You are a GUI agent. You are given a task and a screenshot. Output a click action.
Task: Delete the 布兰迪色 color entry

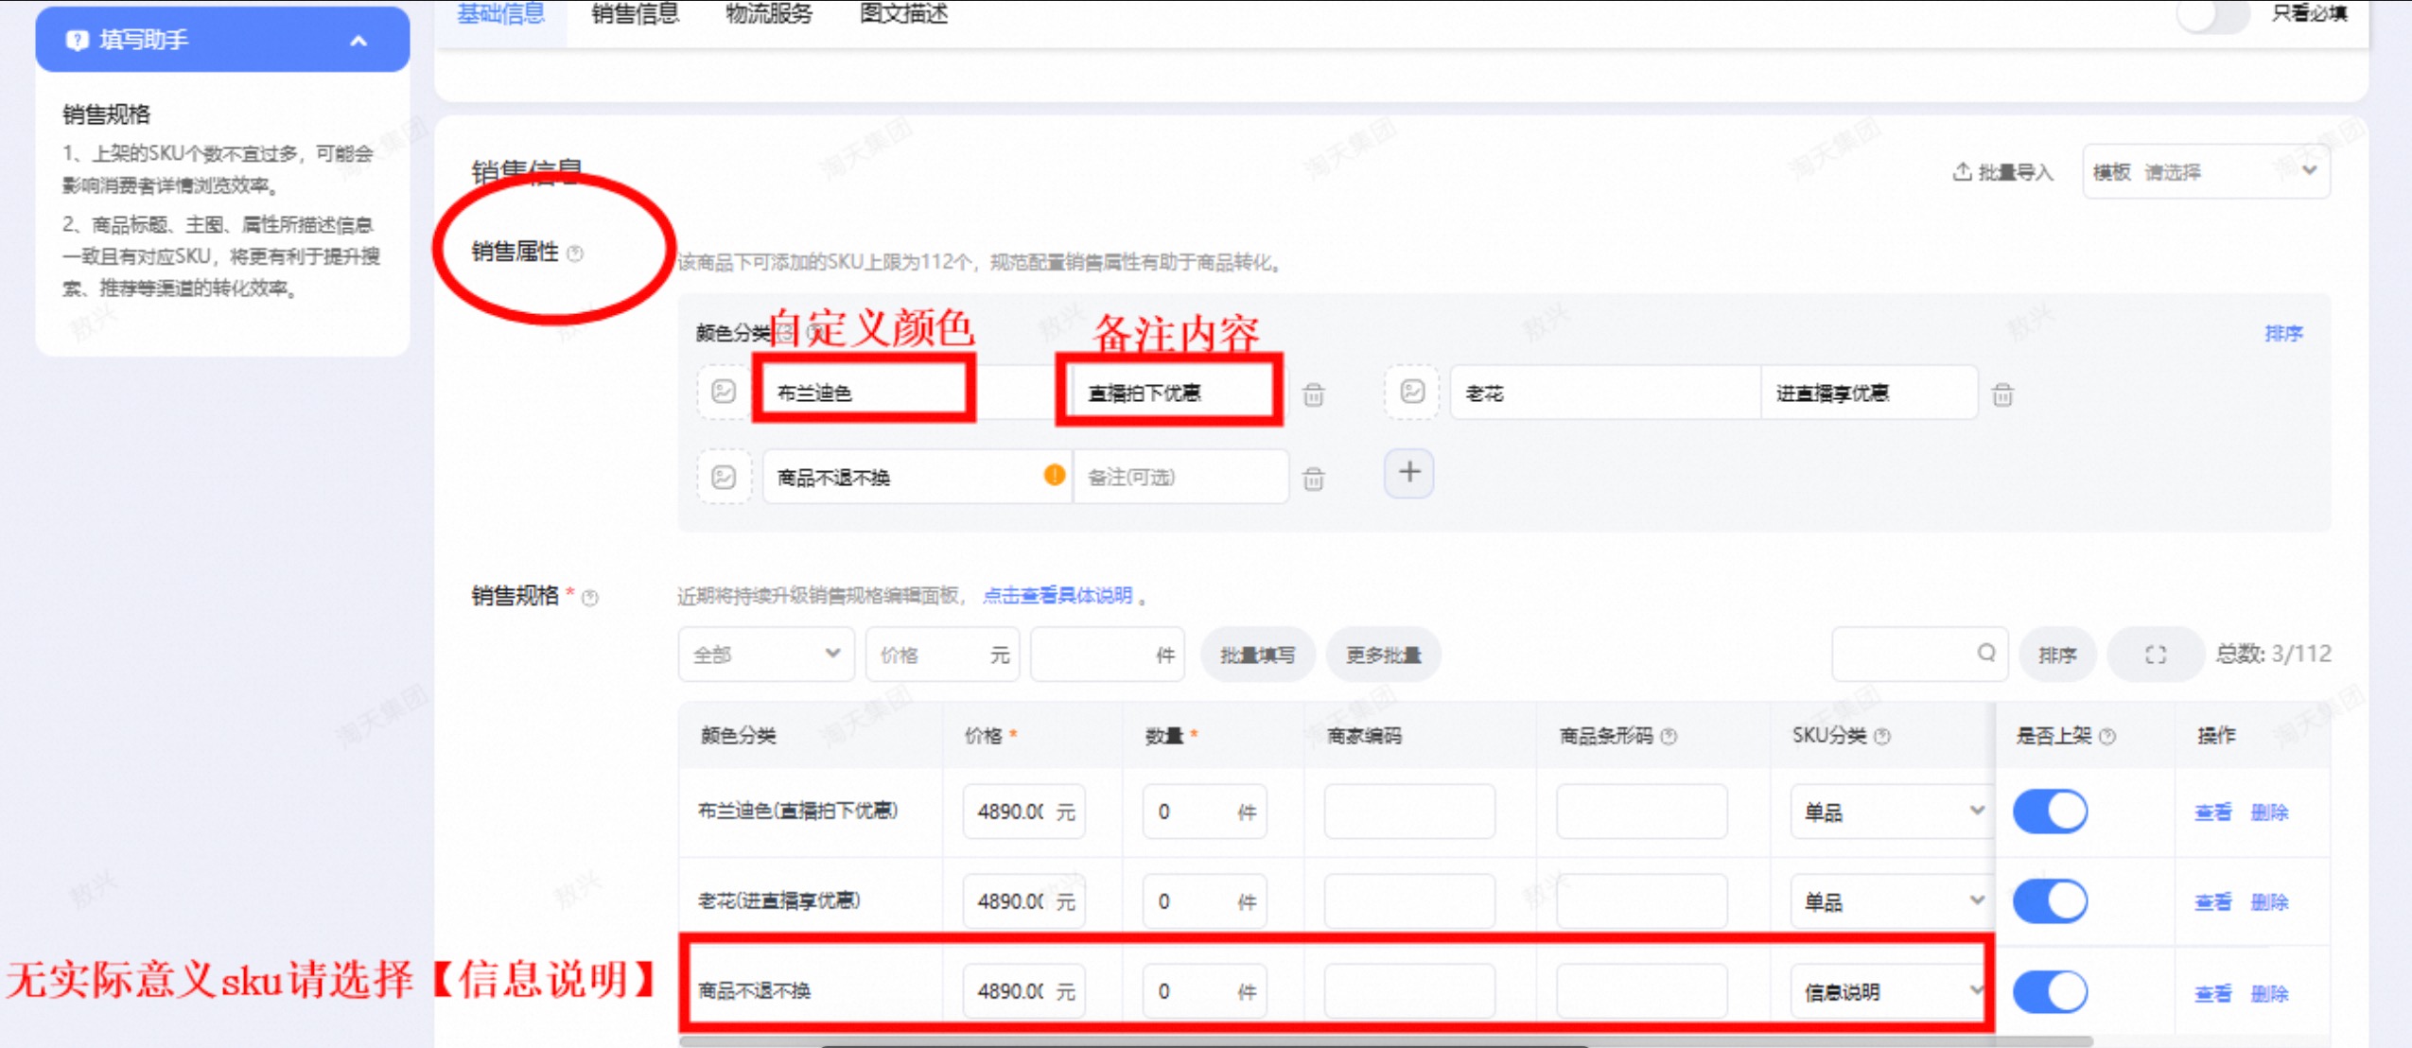[1313, 393]
